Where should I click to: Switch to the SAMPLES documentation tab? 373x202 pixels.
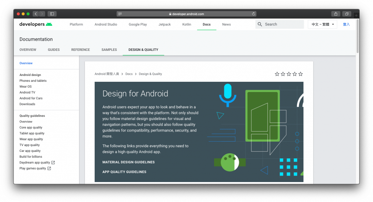(x=109, y=50)
